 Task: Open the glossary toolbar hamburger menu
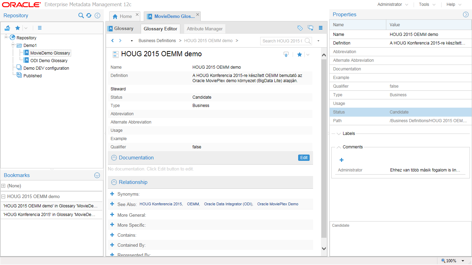(321, 28)
